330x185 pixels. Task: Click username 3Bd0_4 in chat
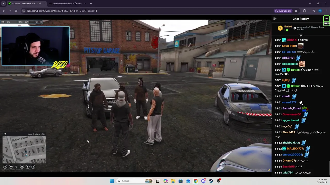(x=291, y=40)
